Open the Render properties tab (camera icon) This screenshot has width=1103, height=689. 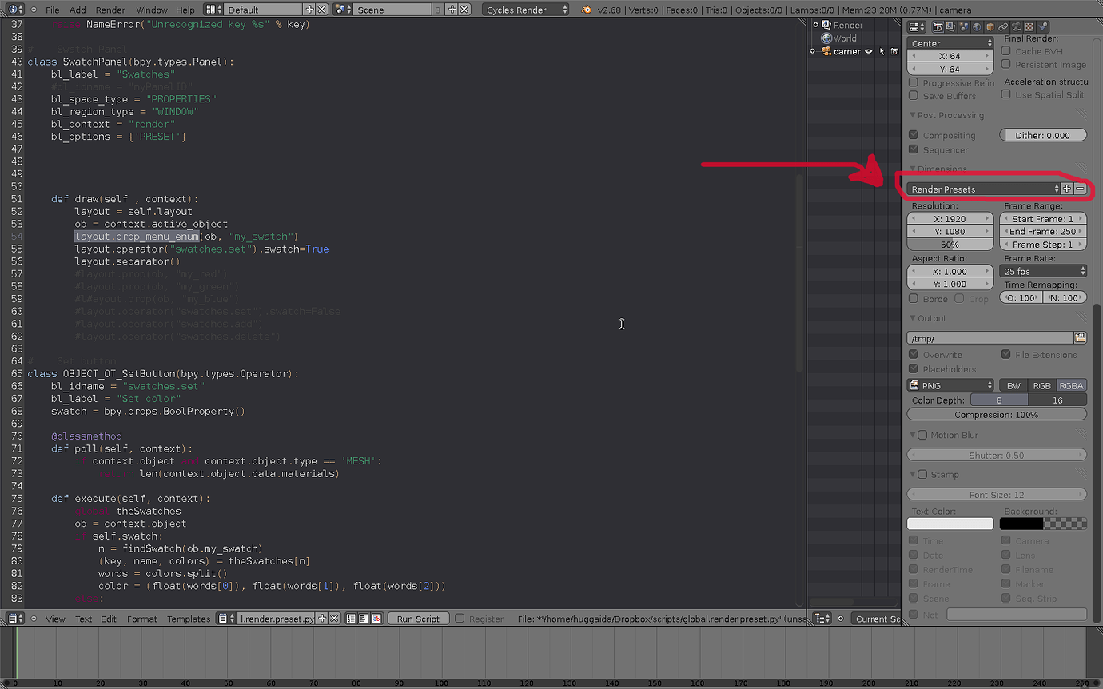(938, 28)
